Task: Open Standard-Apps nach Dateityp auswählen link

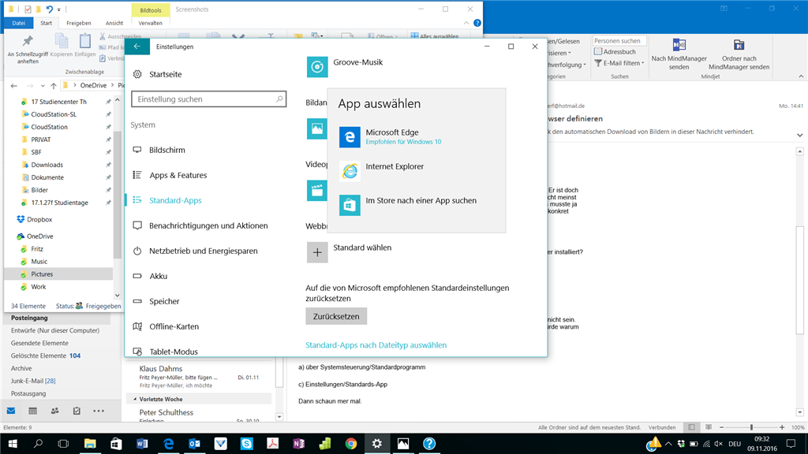Action: click(376, 345)
